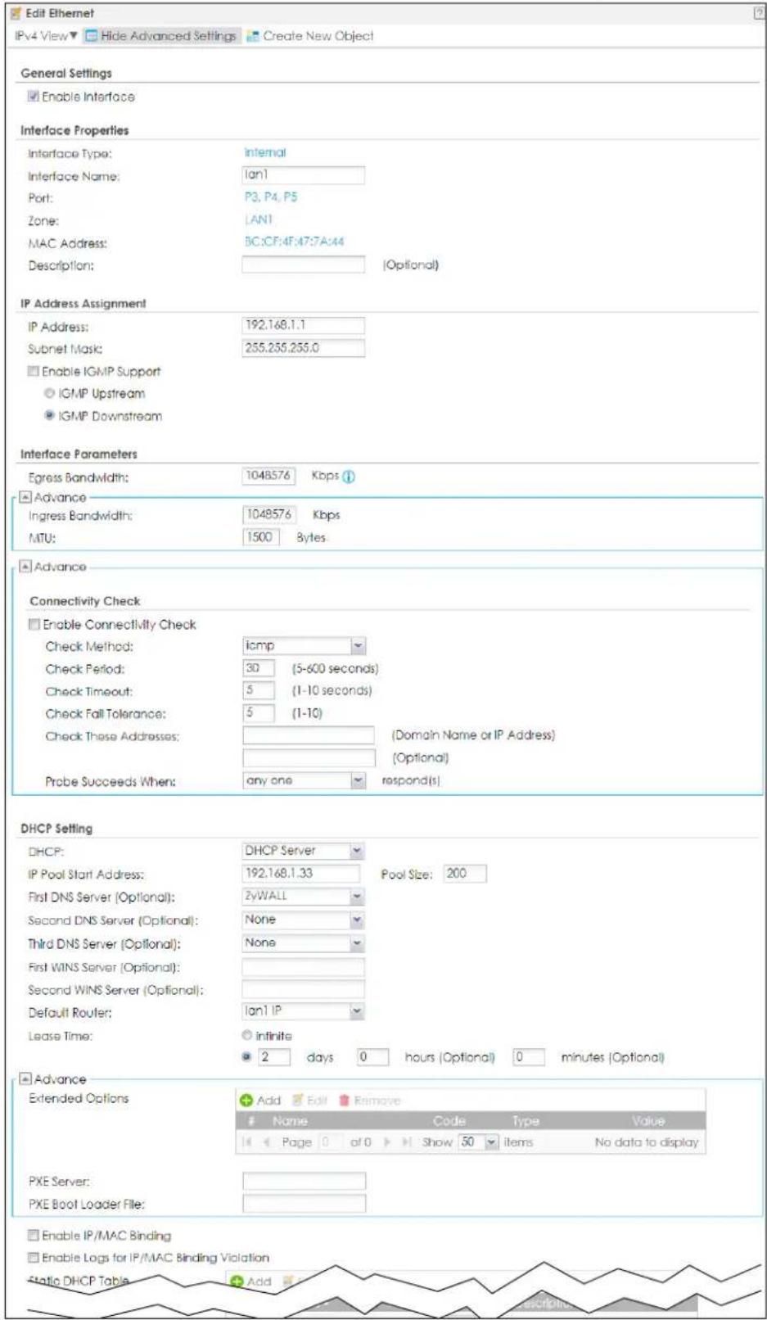Click the MTU field
767x1320 pixels.
[260, 537]
